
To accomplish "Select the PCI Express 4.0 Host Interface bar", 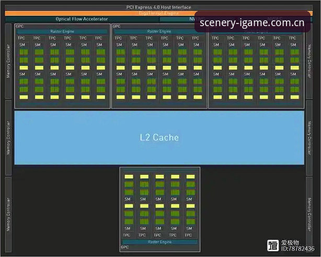I will (158, 7).
